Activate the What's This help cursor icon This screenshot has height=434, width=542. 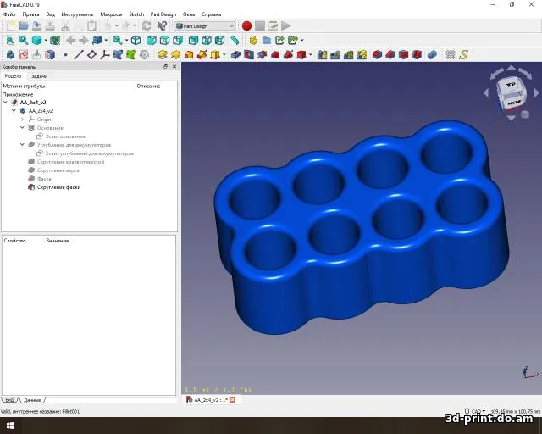click(162, 26)
